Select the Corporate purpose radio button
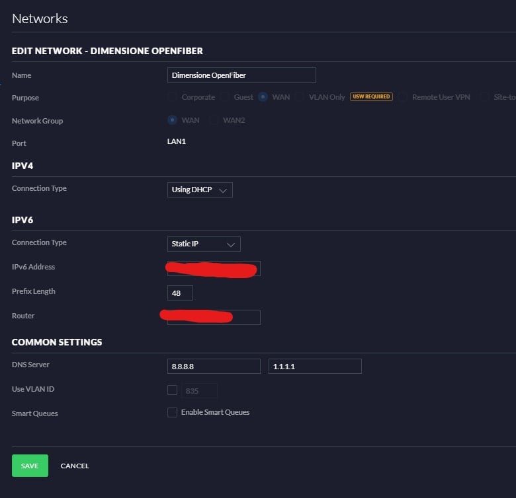This screenshot has height=498, width=516. click(173, 97)
